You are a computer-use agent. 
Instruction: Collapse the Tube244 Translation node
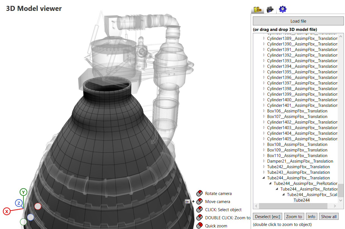pos(264,178)
